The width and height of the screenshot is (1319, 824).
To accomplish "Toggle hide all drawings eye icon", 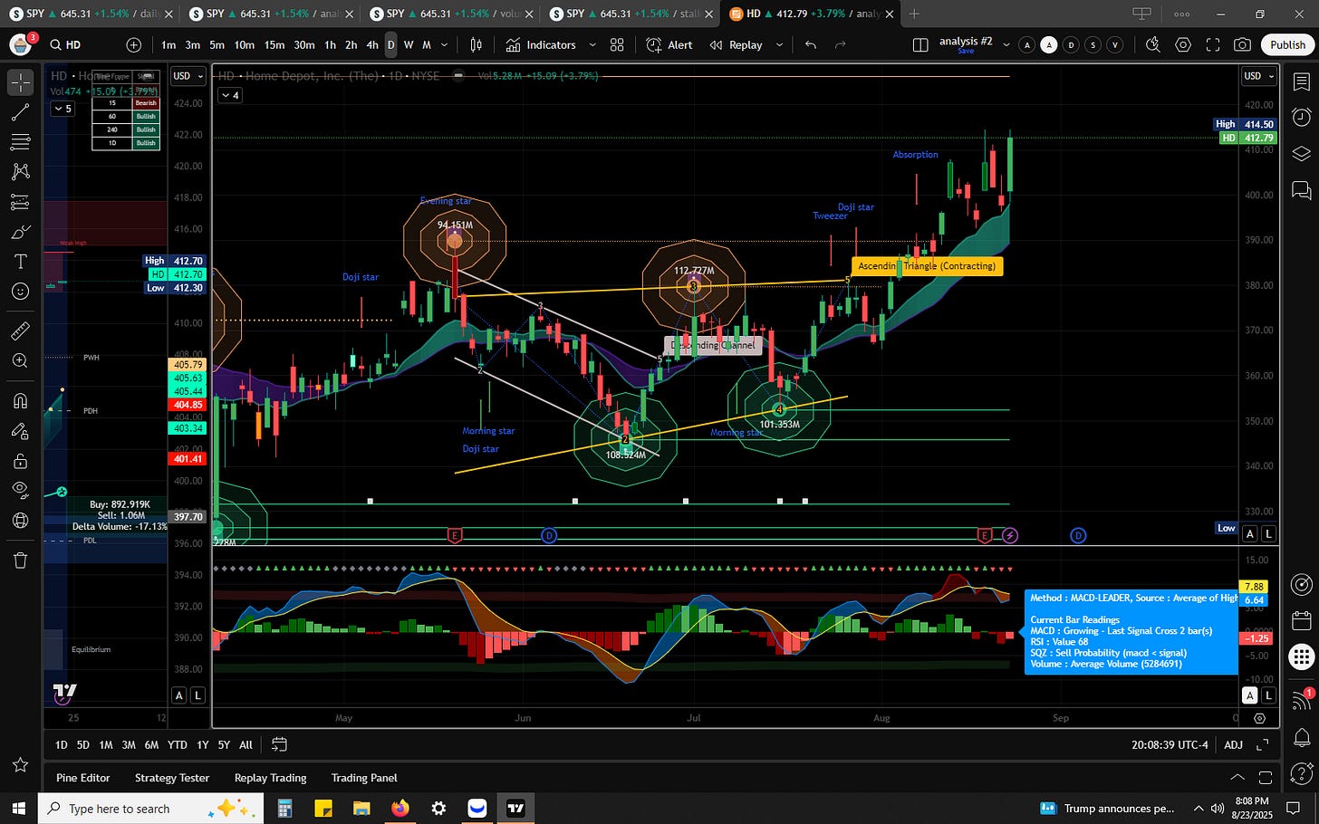I will pyautogui.click(x=20, y=491).
